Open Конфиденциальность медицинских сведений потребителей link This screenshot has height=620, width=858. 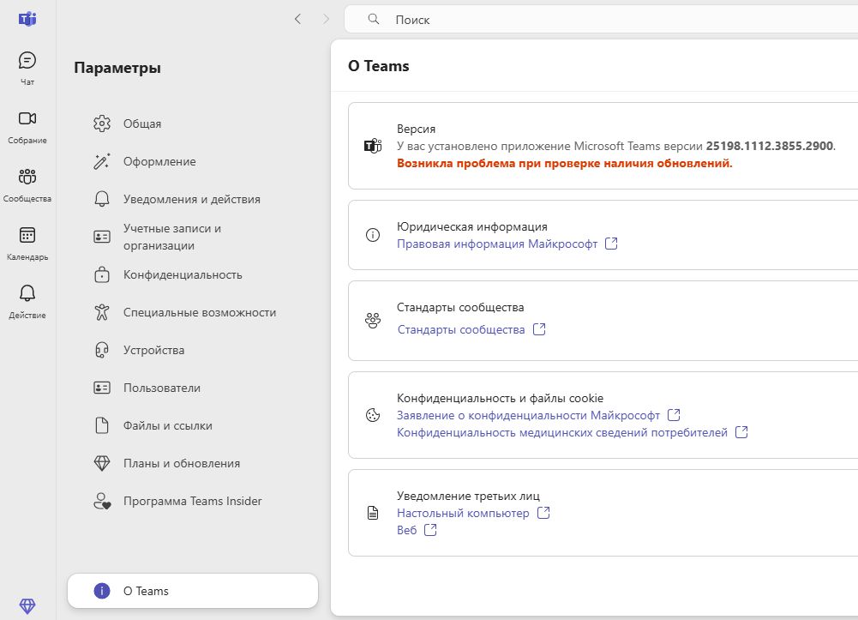pos(562,432)
